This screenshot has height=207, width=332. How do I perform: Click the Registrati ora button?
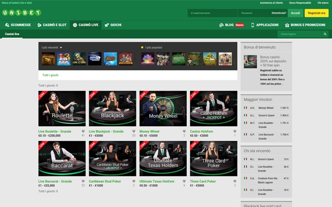point(316,13)
